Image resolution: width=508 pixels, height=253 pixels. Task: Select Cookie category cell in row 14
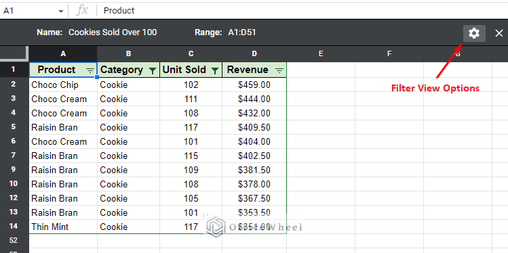click(128, 227)
